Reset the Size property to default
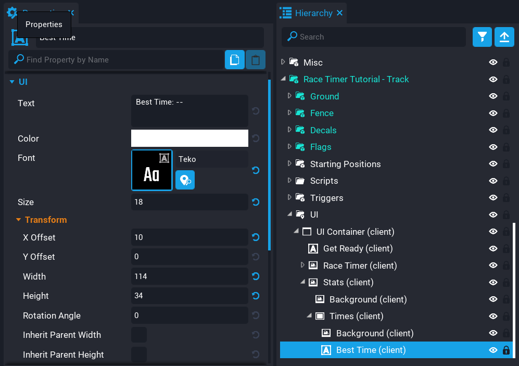 click(256, 202)
